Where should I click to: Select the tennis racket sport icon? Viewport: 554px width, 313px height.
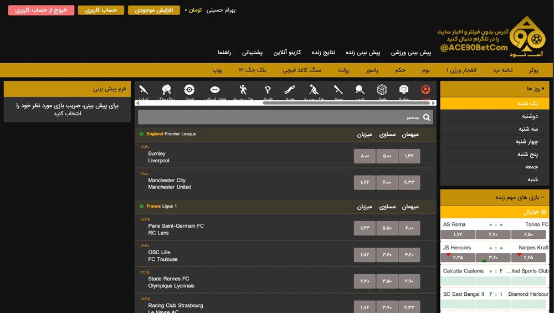[360, 90]
